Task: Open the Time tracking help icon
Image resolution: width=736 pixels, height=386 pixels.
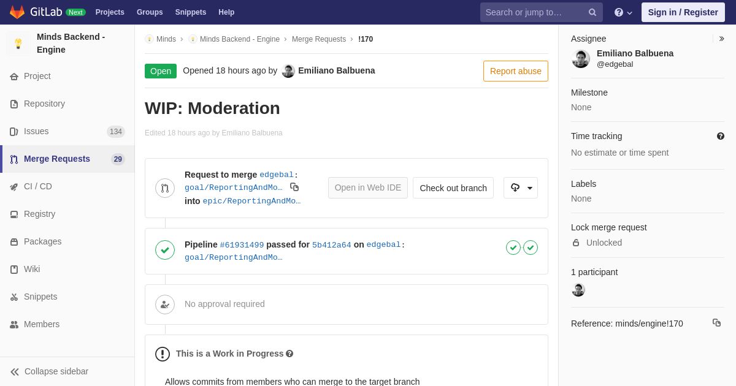Action: point(721,136)
